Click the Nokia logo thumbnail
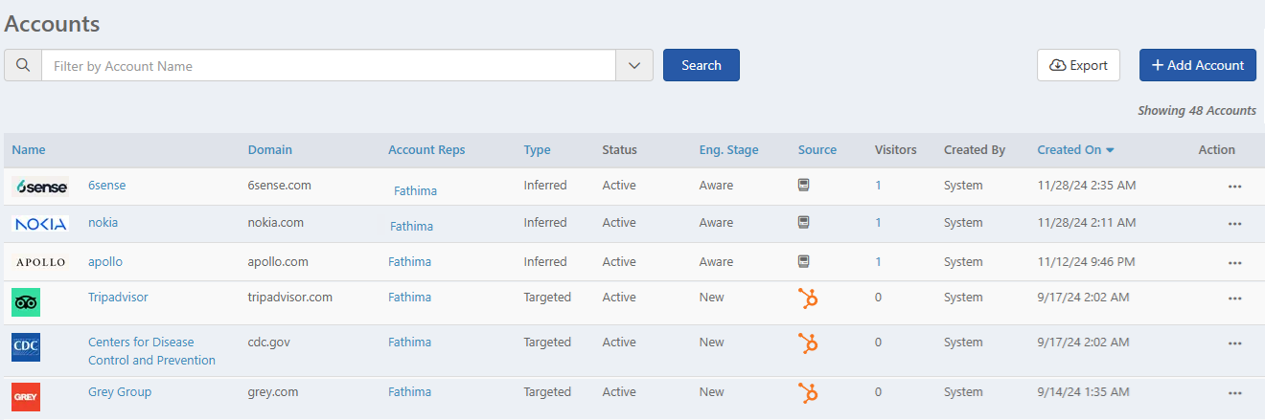 coord(40,223)
